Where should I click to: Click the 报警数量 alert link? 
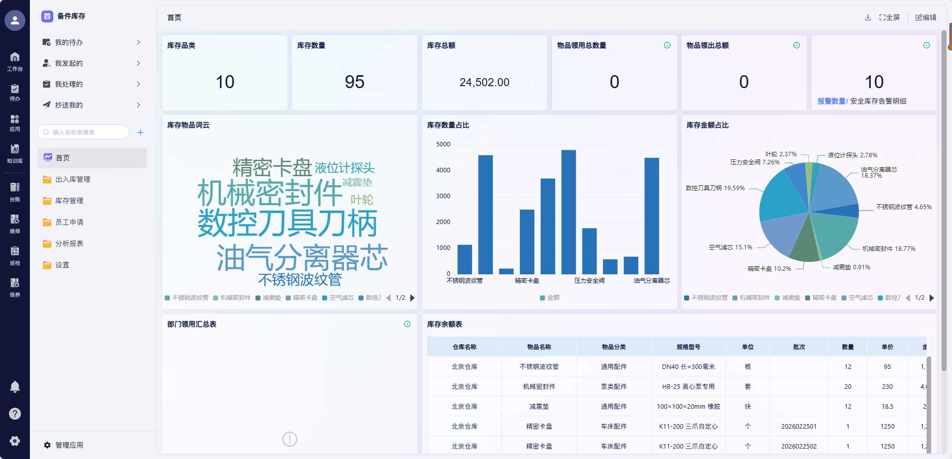[832, 101]
